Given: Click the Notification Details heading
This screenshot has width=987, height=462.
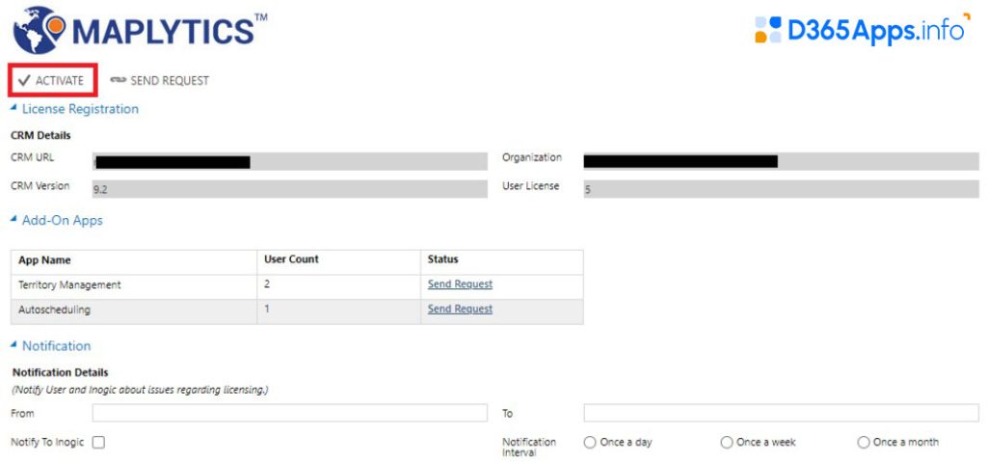Looking at the screenshot, I should click(x=60, y=372).
